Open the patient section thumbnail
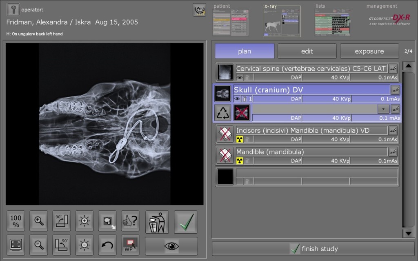The width and height of the screenshot is (418, 261). [x=231, y=23]
